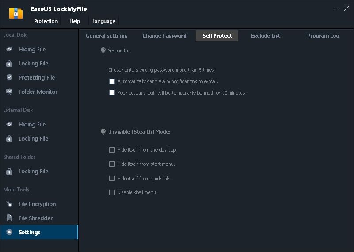Switch to the Exclude List tab
This screenshot has height=252, width=354.
(x=265, y=36)
